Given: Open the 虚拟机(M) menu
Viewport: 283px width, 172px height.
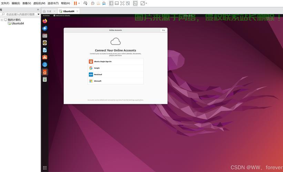Looking at the screenshot, I should (39, 3).
